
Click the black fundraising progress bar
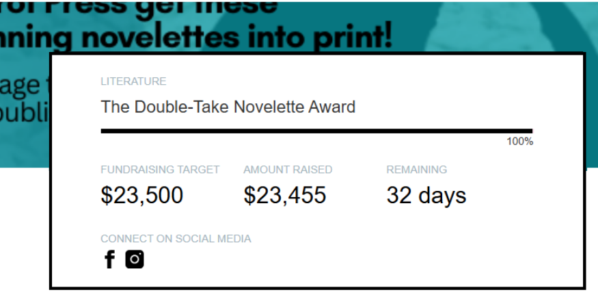pos(316,131)
